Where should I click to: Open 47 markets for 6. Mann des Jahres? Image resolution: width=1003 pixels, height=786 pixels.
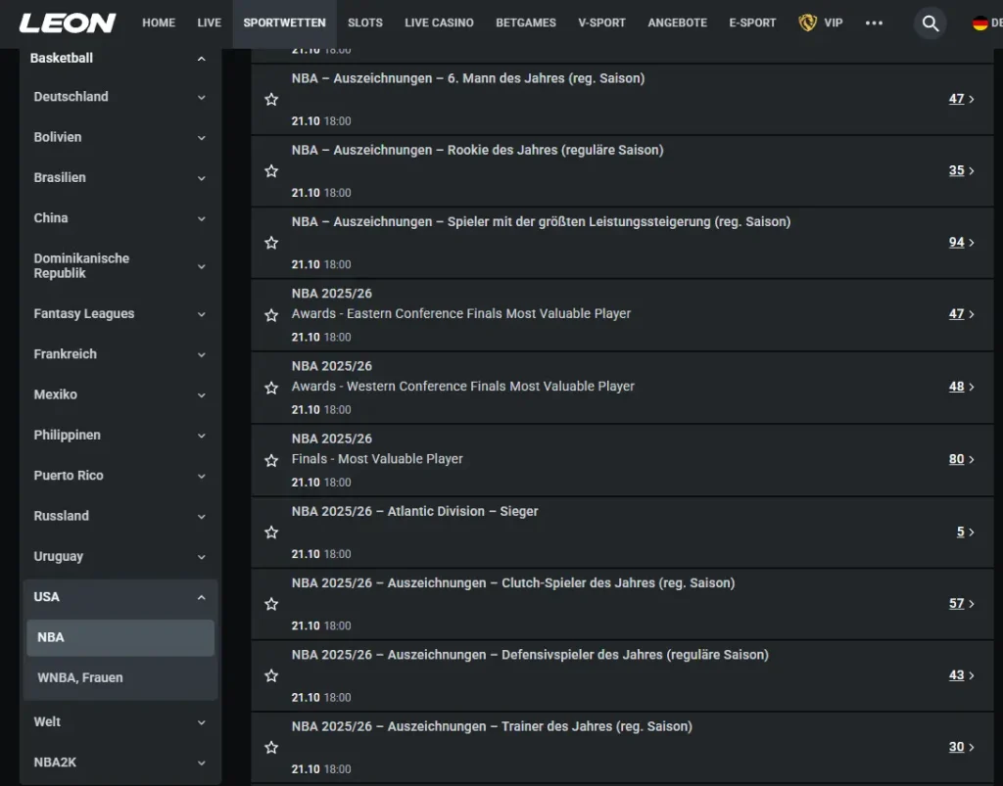961,99
